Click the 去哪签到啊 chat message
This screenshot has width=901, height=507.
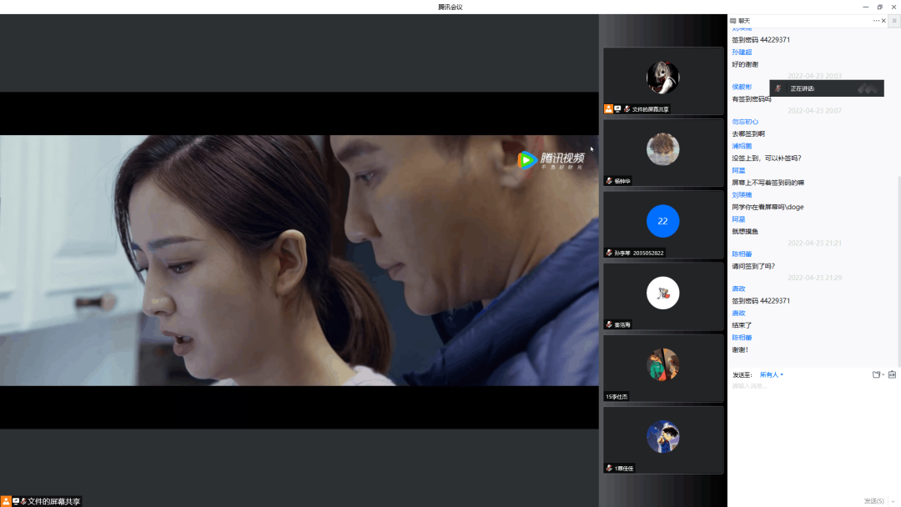click(x=748, y=133)
